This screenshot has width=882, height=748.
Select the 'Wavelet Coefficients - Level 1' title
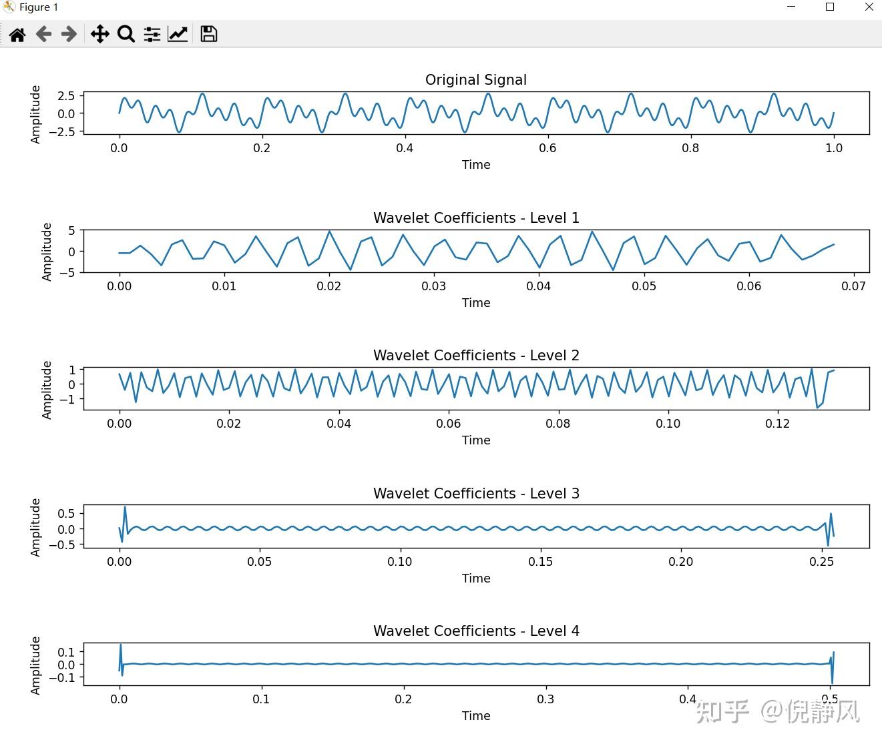(475, 218)
